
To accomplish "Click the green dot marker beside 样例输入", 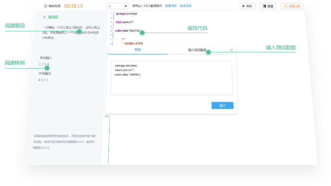I will point(47,68).
